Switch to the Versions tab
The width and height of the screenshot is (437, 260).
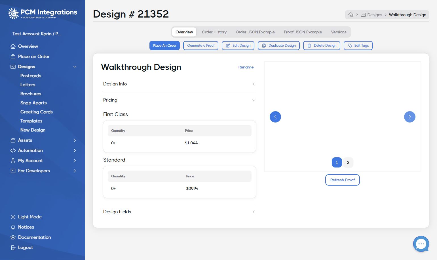coord(339,32)
